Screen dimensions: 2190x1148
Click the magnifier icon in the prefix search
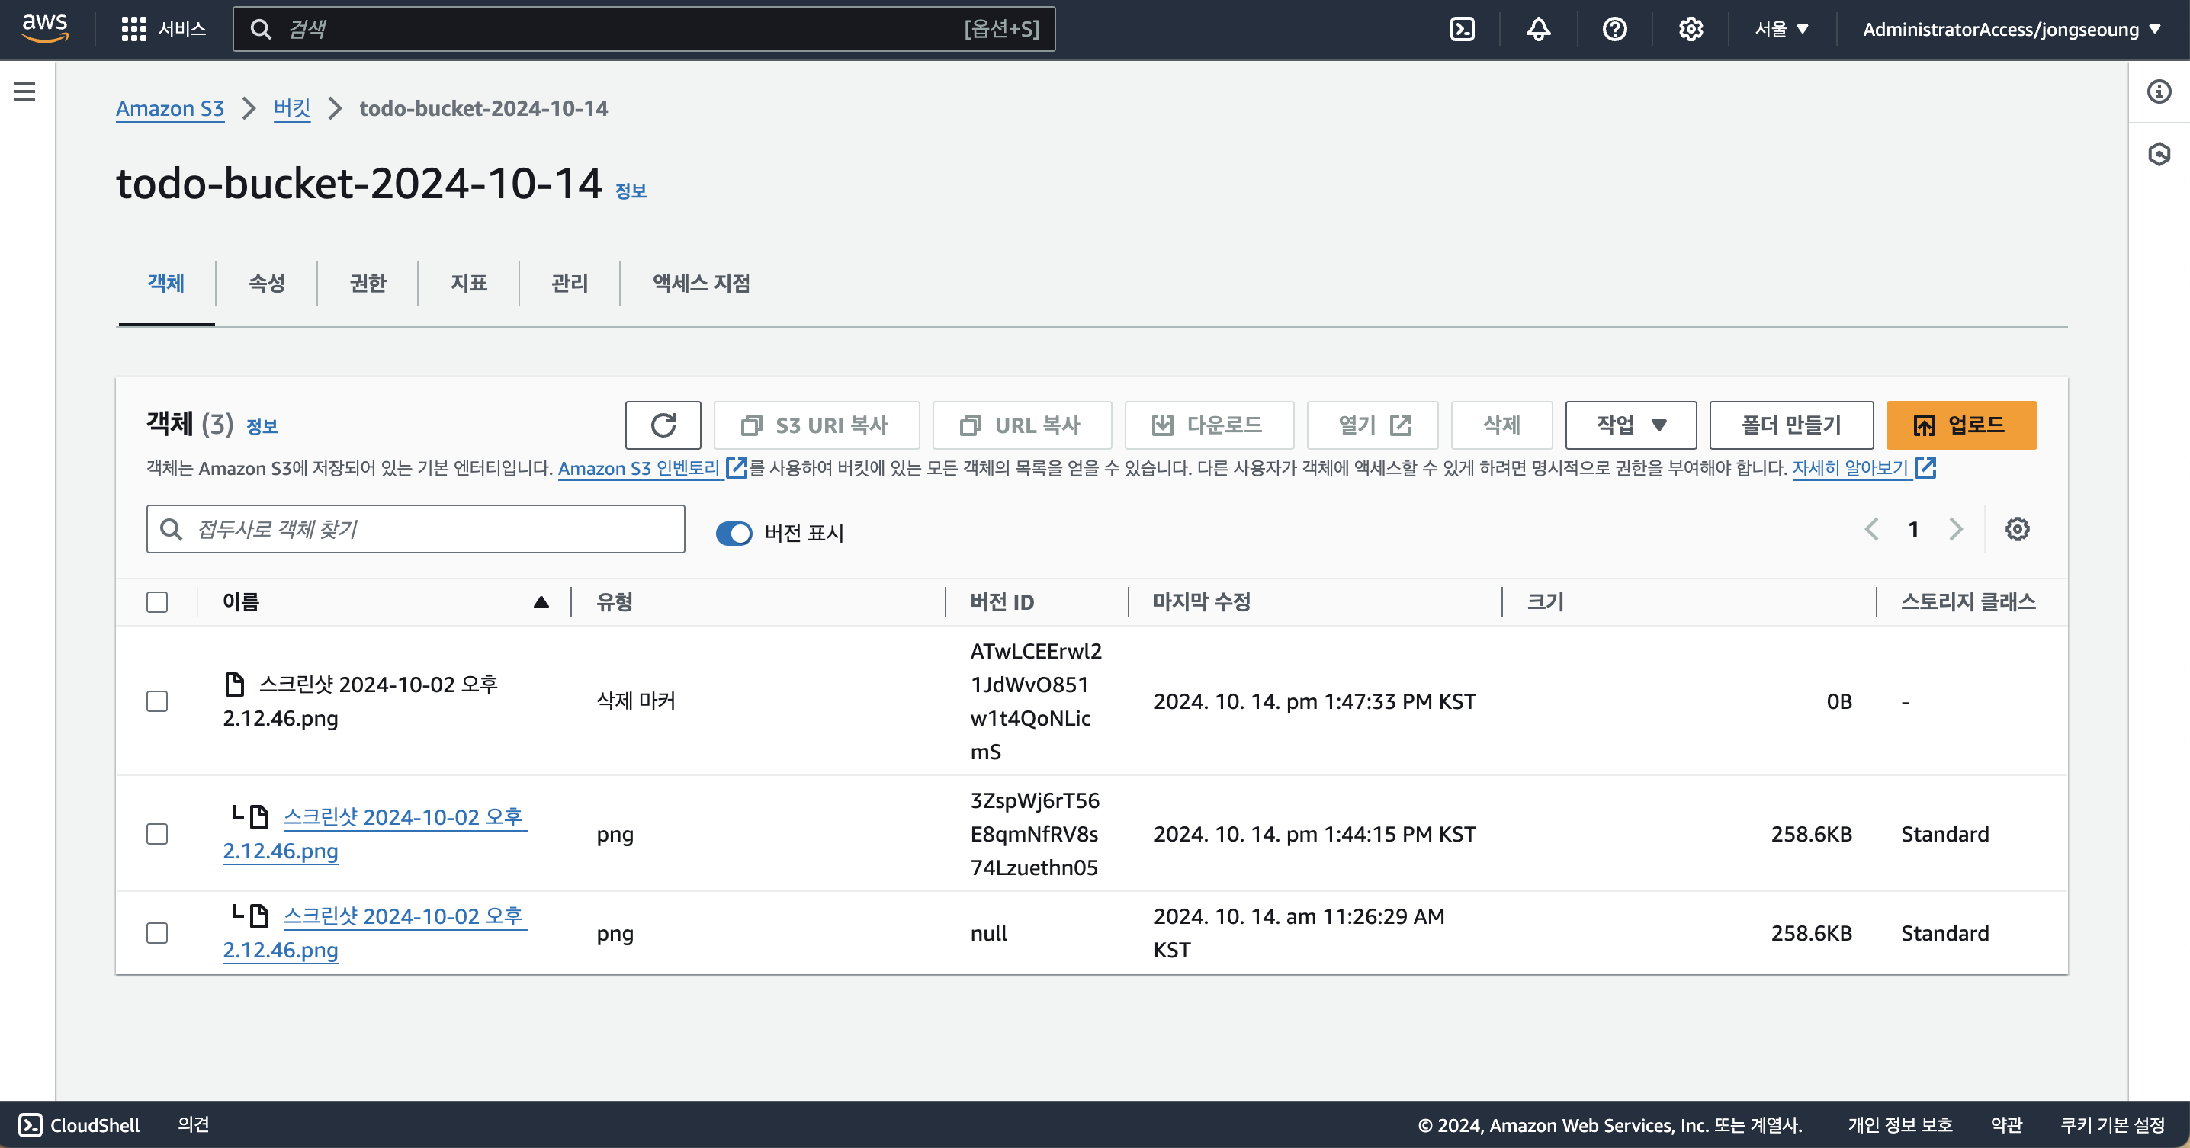[x=171, y=528]
